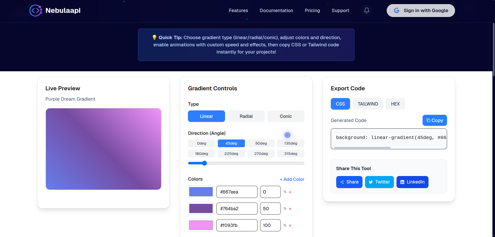
Task: Click the Nebulaapi logo icon
Action: click(35, 10)
